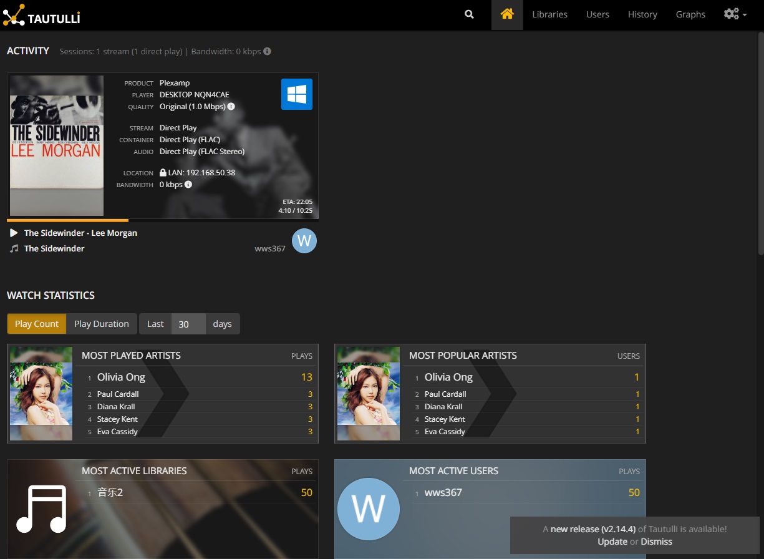This screenshot has height=559, width=764.
Task: Click the days number input field
Action: click(188, 324)
